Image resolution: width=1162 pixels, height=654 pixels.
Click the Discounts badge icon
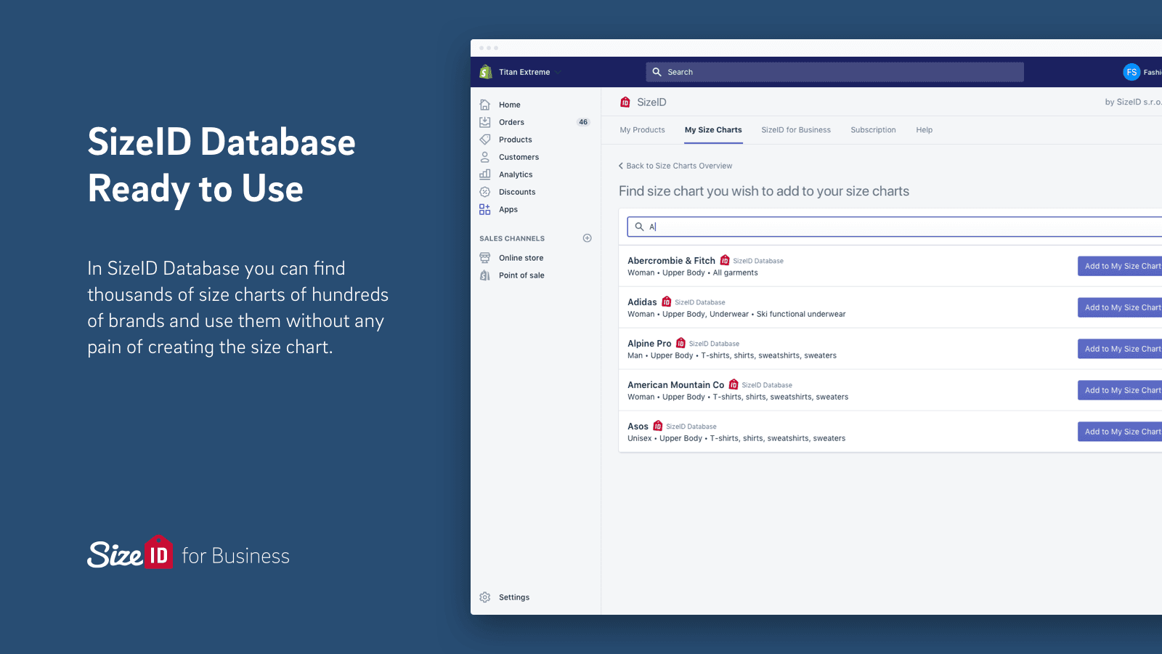(485, 191)
